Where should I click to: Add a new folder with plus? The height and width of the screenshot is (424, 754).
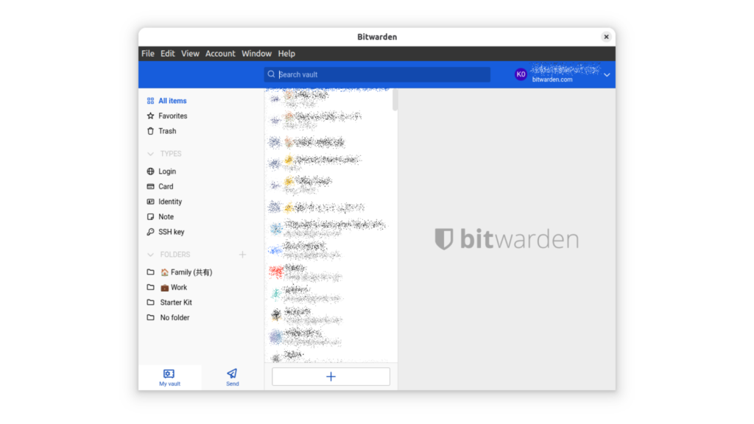242,254
